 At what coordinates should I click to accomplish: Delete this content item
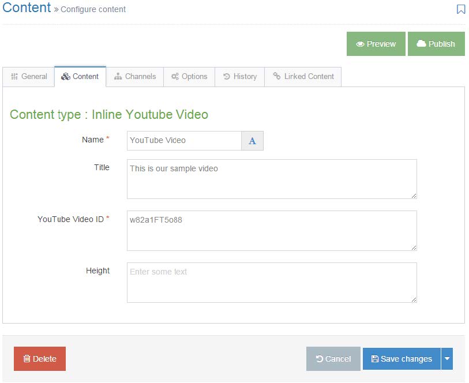tap(40, 359)
